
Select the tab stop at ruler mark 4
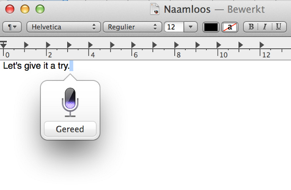tap(91, 45)
